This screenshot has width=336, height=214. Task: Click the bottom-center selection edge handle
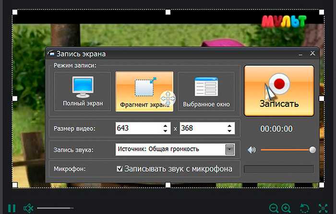pos(168,185)
